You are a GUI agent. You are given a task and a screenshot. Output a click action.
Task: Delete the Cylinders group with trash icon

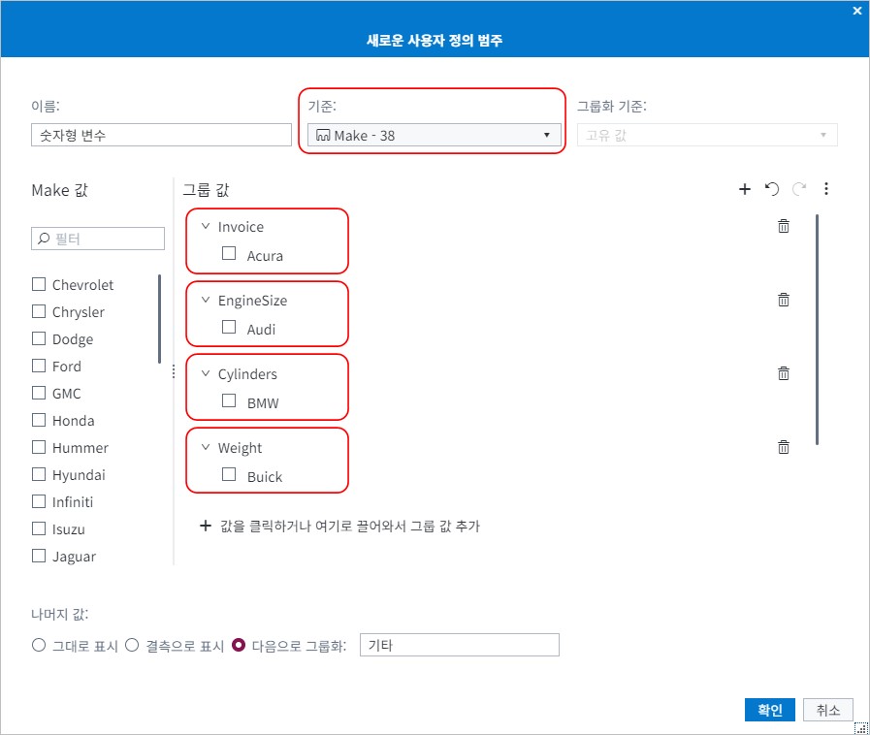coord(784,373)
